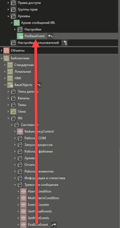Select the GetNewEvents tree item
Screen dimensions: 120x228
[38, 218]
